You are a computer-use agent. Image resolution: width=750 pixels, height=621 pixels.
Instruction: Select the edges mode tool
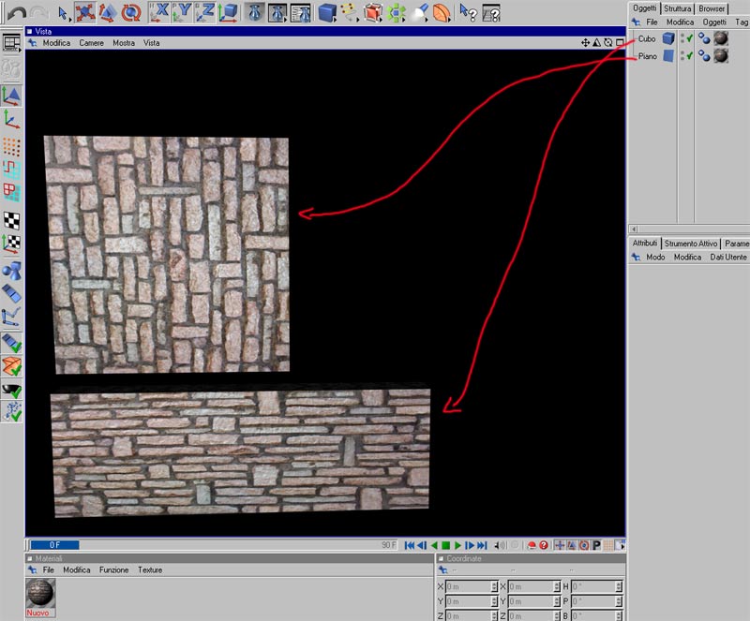click(x=11, y=170)
